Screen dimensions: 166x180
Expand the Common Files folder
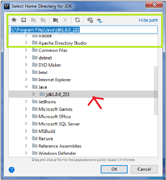point(26,50)
